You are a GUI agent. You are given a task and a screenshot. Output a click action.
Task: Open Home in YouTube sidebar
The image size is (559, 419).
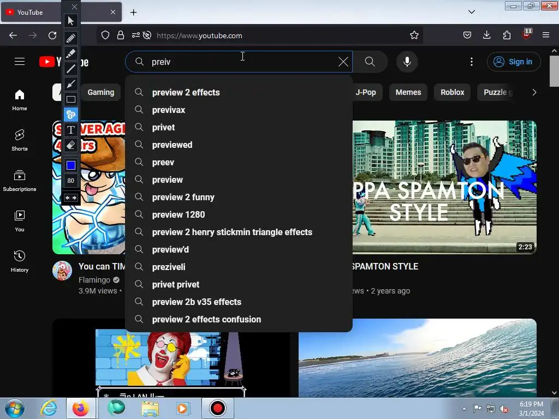point(20,100)
